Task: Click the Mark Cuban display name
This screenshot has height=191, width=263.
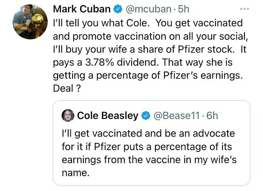Action: (x=82, y=9)
